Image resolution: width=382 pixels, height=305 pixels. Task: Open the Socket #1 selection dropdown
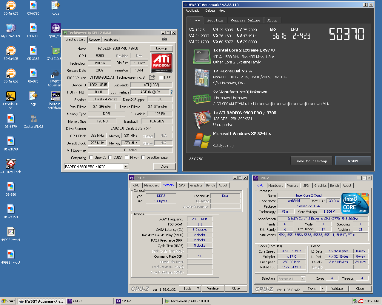click(303, 279)
